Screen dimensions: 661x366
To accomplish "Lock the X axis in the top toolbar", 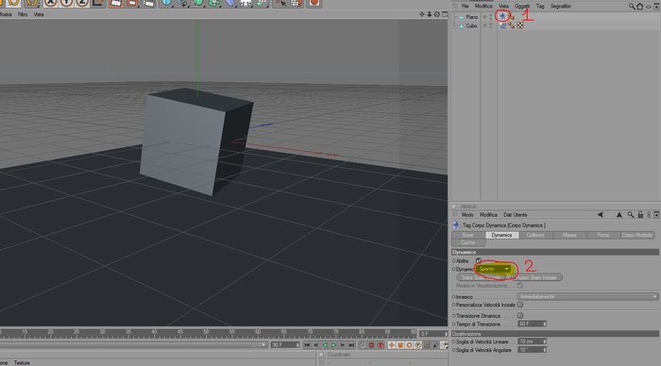I will [51, 3].
